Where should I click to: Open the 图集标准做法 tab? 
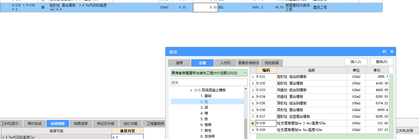[249, 63]
